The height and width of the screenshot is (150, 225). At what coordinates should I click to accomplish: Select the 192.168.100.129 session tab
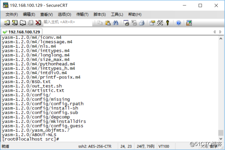click(x=21, y=32)
